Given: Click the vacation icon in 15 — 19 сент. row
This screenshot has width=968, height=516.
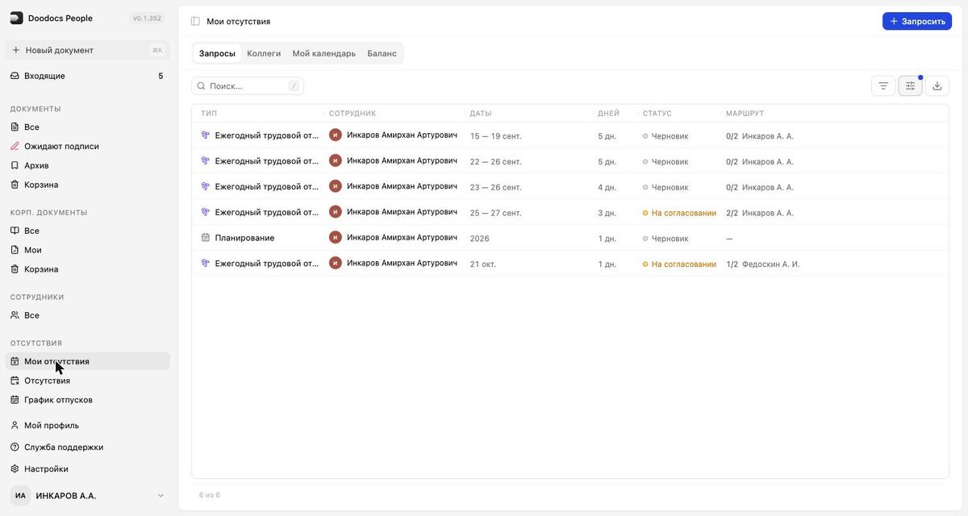Looking at the screenshot, I should pyautogui.click(x=206, y=135).
